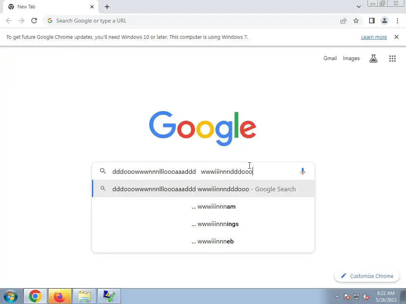Show hidden tray icons arrow
Viewport: 406px width, 304px height.
pos(337,296)
